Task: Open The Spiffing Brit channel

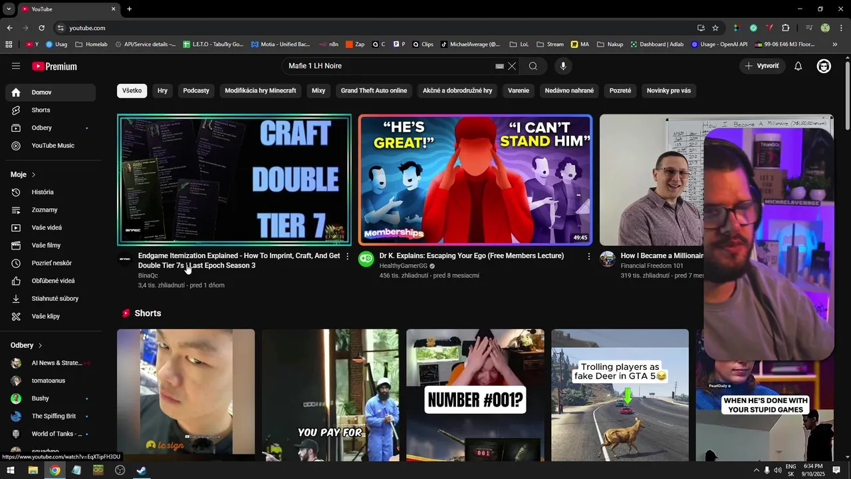Action: pos(51,416)
